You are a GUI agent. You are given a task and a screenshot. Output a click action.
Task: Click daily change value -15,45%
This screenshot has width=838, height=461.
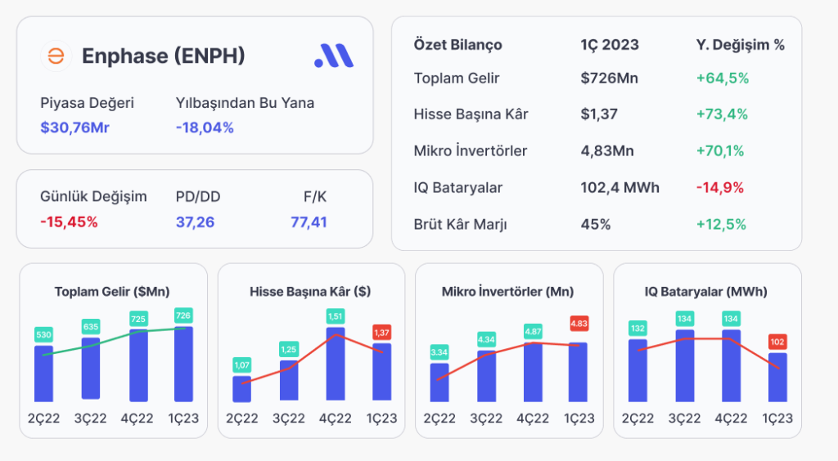click(69, 222)
